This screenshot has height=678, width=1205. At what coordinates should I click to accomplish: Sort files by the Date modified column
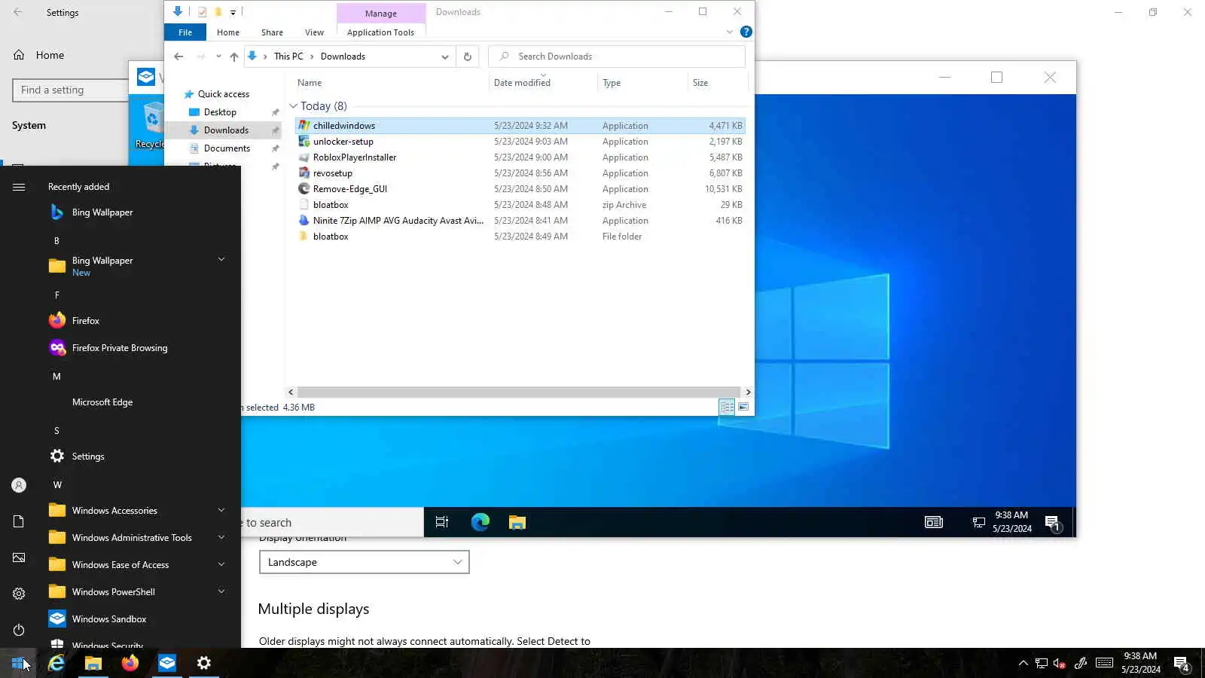click(x=542, y=83)
